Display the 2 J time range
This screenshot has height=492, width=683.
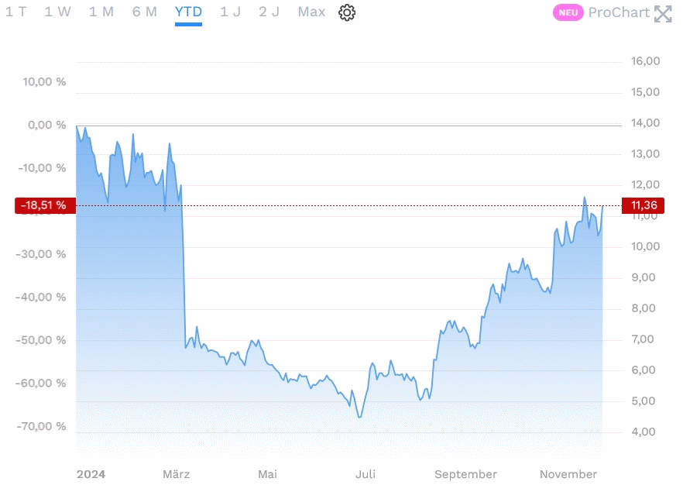269,12
